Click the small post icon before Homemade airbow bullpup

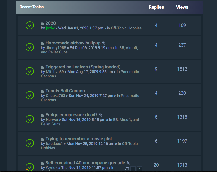(43, 43)
